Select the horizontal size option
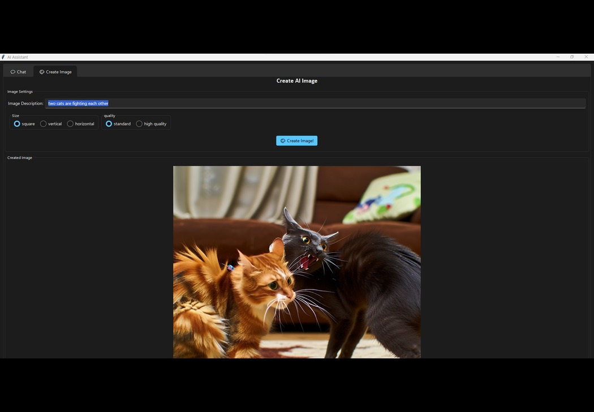Viewport: 594px width, 412px height. tap(70, 124)
